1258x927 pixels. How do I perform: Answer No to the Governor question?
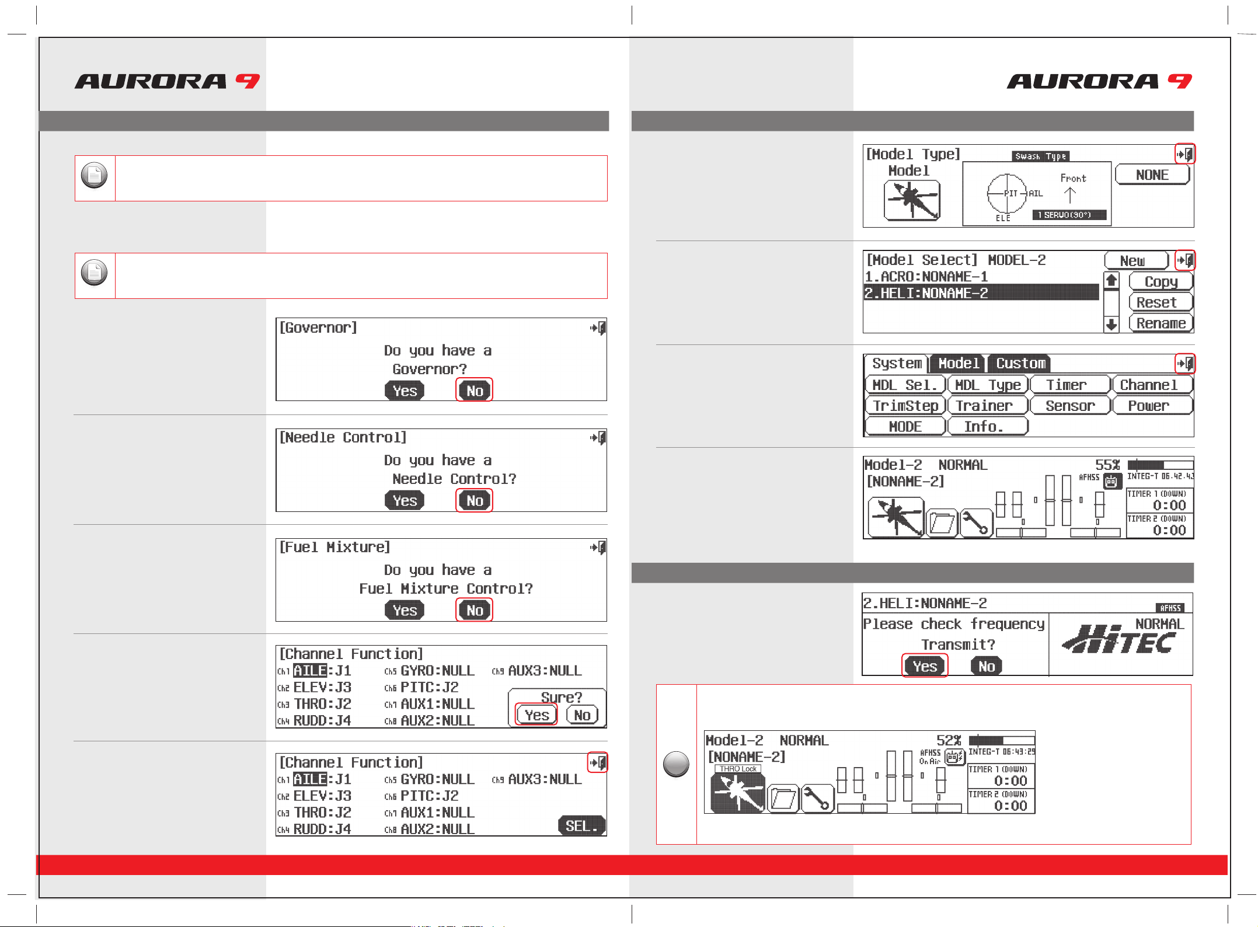tap(475, 391)
